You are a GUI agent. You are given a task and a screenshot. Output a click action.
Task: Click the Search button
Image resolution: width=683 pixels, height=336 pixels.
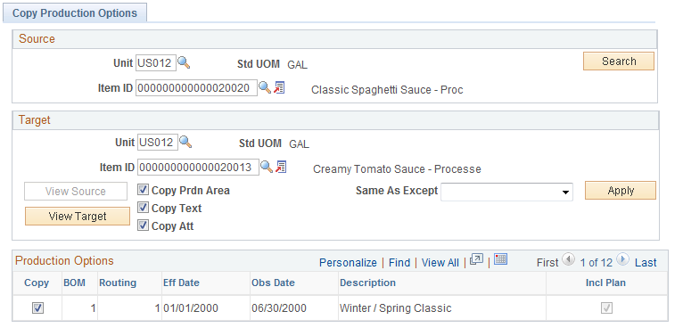pyautogui.click(x=619, y=61)
